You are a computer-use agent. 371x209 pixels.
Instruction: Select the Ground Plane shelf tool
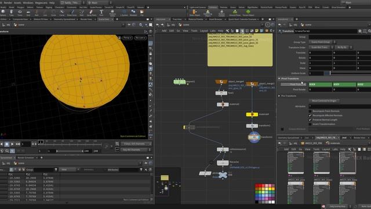tap(235, 13)
